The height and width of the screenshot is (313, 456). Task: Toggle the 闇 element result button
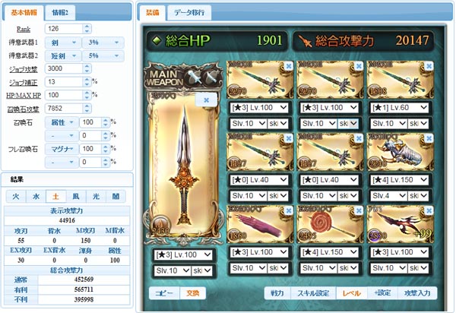116,197
